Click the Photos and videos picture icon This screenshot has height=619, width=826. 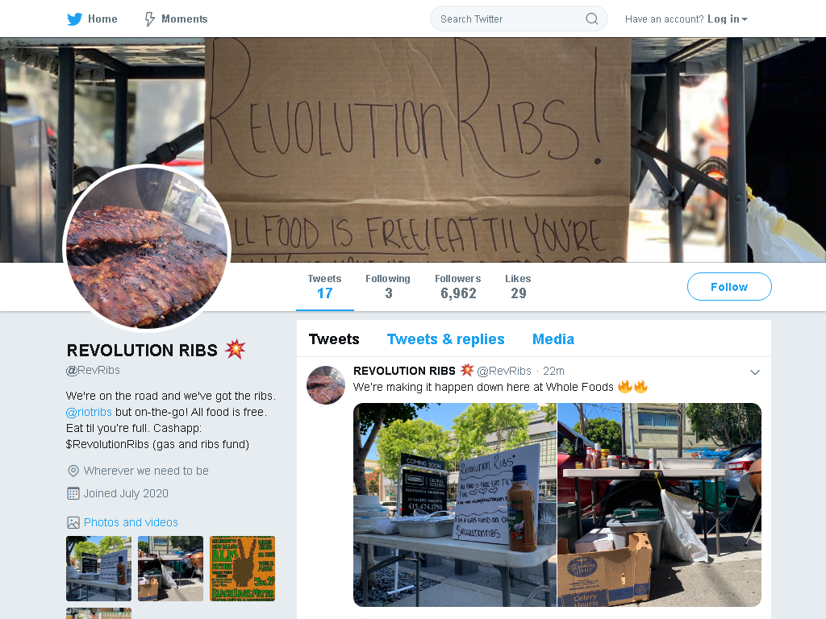73,522
